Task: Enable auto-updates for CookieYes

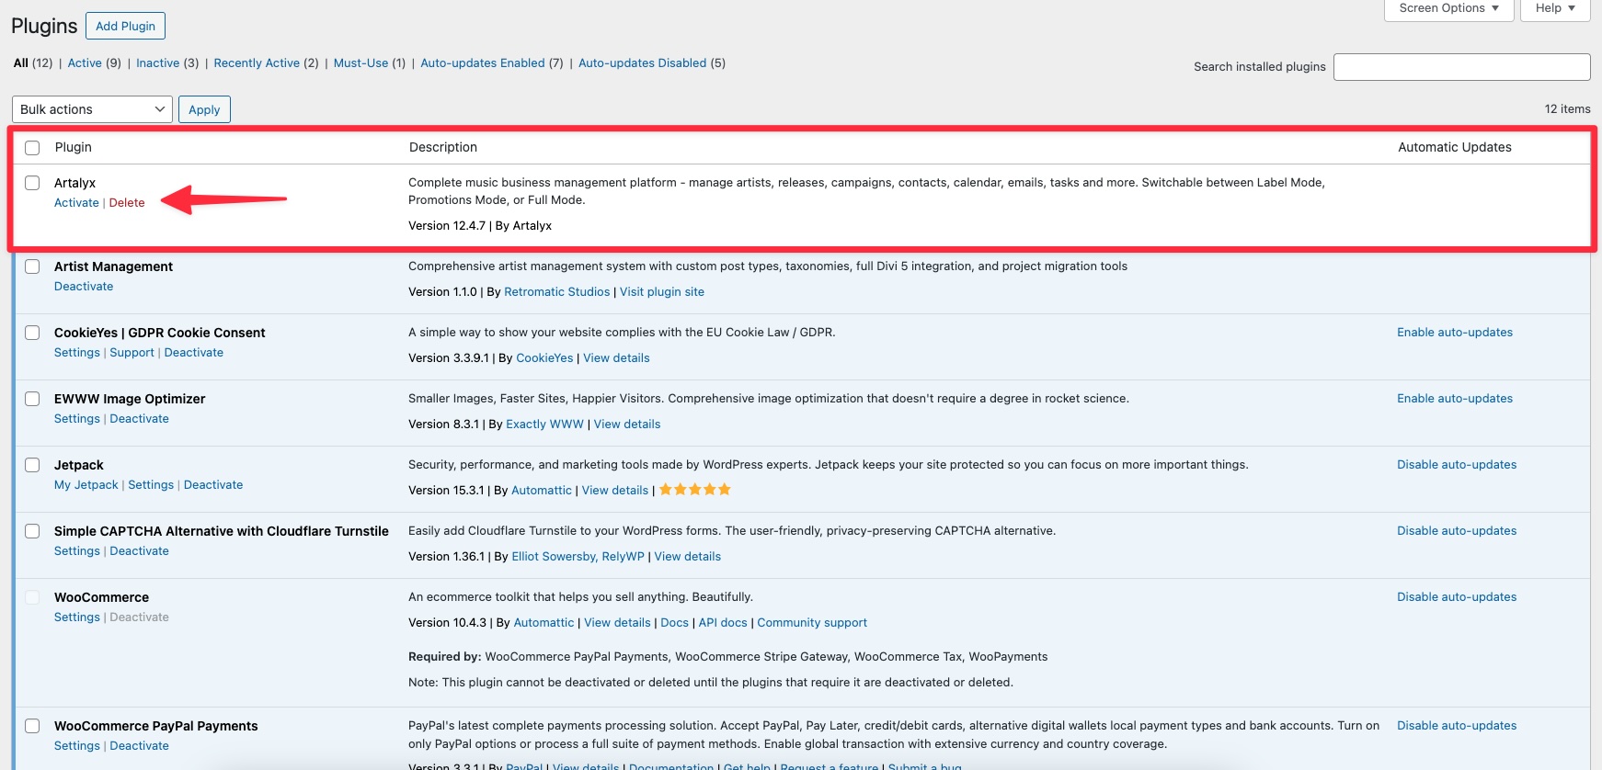Action: (1455, 333)
